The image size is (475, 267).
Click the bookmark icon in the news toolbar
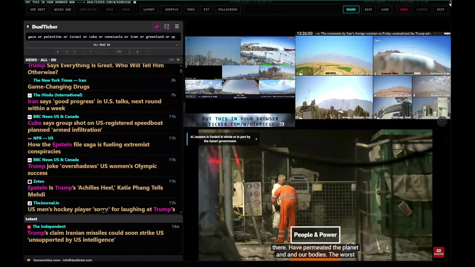tap(130, 52)
